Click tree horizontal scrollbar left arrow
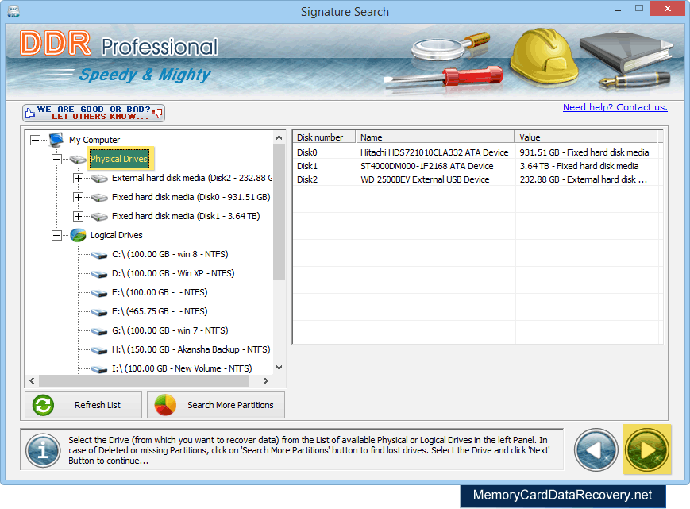Viewport: 690px width, 509px height. coord(32,381)
